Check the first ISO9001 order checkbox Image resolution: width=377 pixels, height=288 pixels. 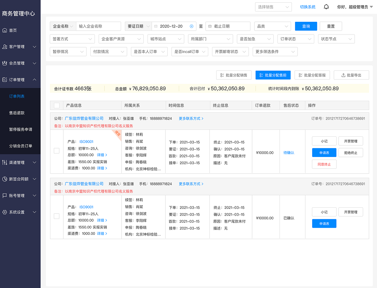click(57, 150)
